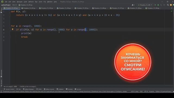The height and width of the screenshot is (98, 174).
Task: Click the 'return' keyword on line 2
Action: pyautogui.click(x=20, y=15)
